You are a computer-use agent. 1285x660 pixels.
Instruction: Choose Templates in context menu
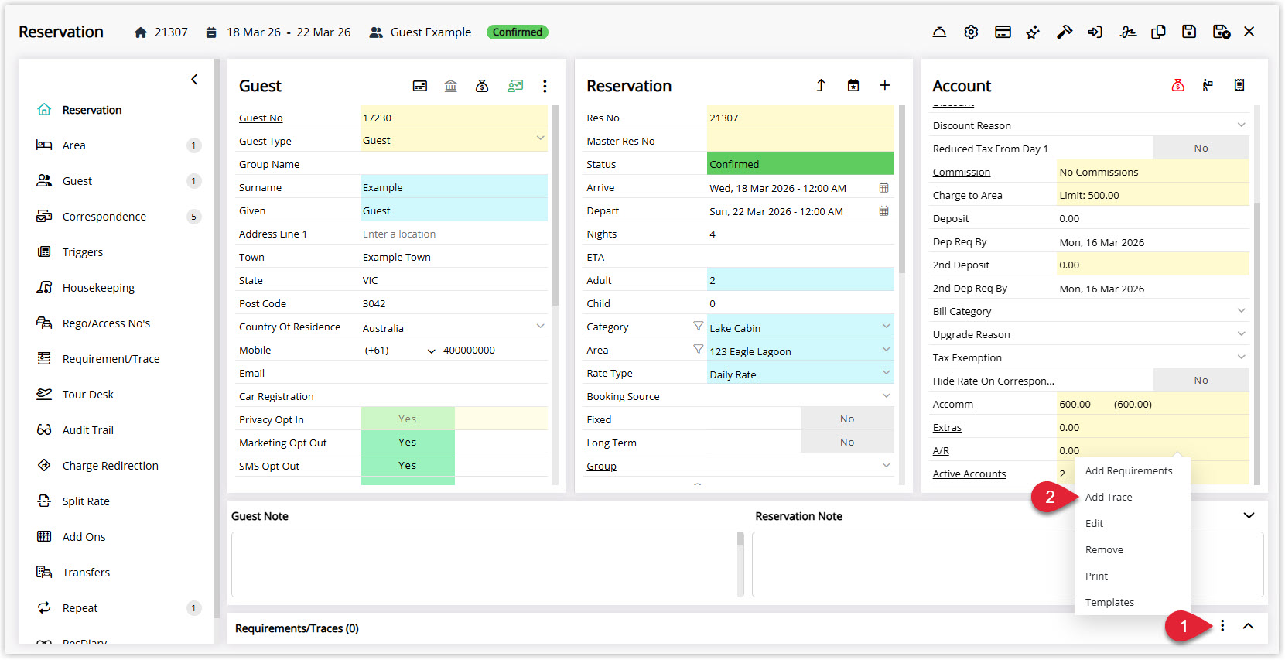(1109, 602)
